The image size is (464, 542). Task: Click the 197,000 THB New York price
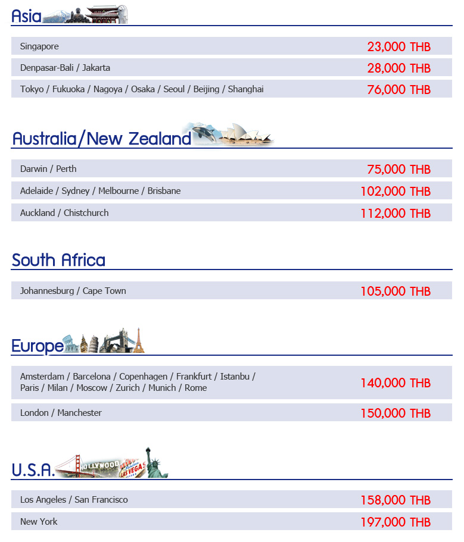coord(395,522)
